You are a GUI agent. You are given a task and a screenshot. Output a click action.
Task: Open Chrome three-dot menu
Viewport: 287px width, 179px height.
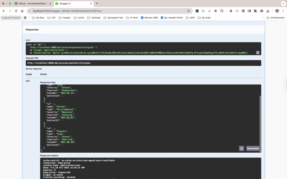[283, 11]
